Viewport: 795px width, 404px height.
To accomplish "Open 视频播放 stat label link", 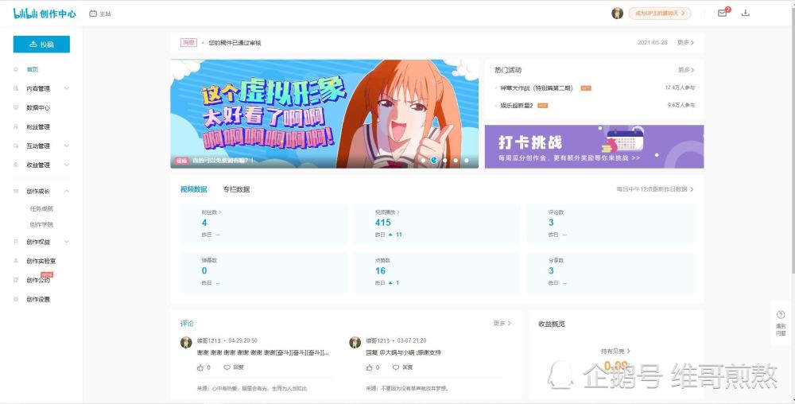I will click(387, 212).
